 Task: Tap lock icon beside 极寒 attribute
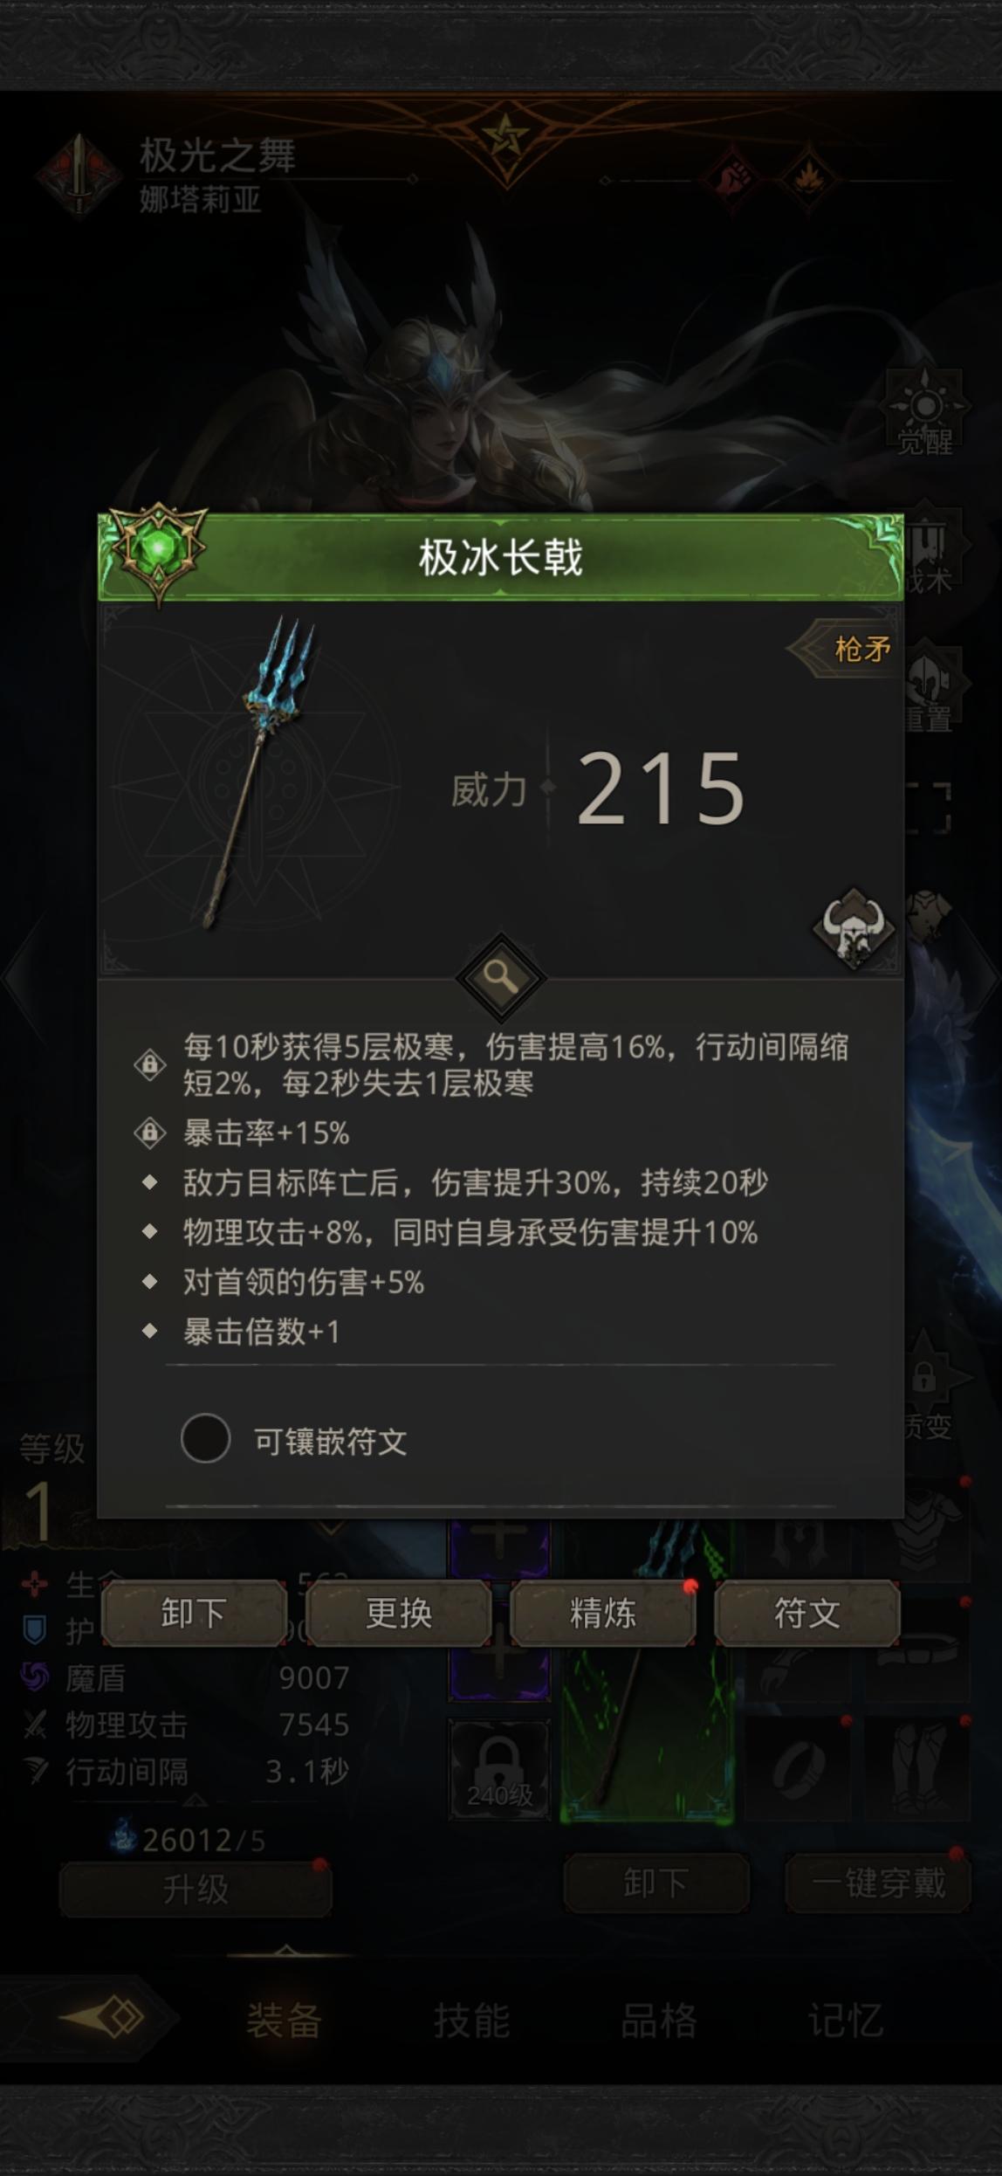coord(150,1064)
